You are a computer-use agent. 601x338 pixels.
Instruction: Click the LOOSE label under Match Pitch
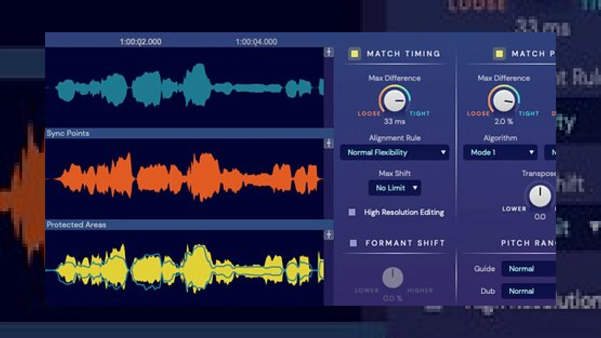click(478, 114)
